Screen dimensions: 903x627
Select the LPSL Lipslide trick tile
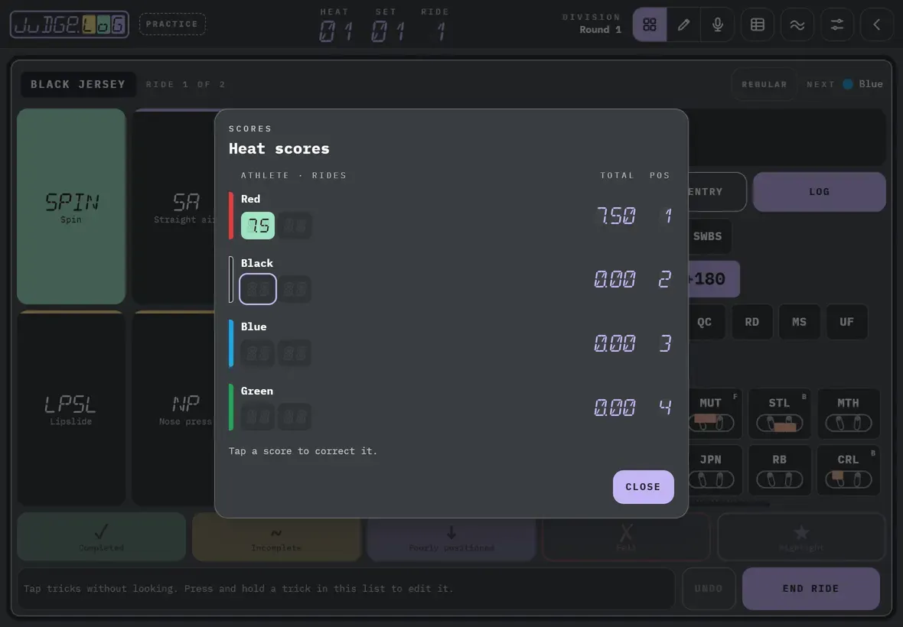pyautogui.click(x=71, y=408)
